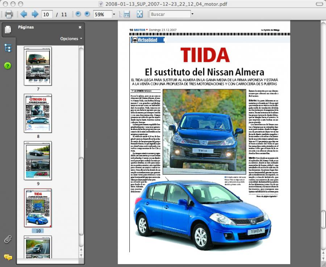The image size is (326, 267).
Task: Click the PDF document icon in title bar
Action: (x=101, y=4)
